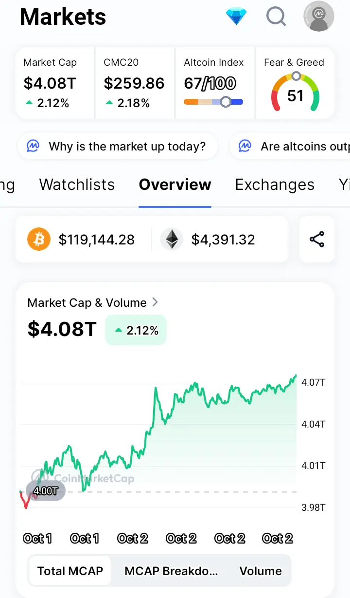Tap the "Are altcoins outperforming" prompt
Viewport: 350px width, 598px height.
(x=290, y=146)
